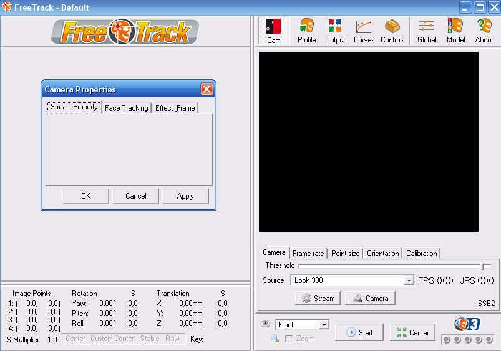Select the Stream Property tab
The width and height of the screenshot is (501, 351).
pyautogui.click(x=74, y=107)
